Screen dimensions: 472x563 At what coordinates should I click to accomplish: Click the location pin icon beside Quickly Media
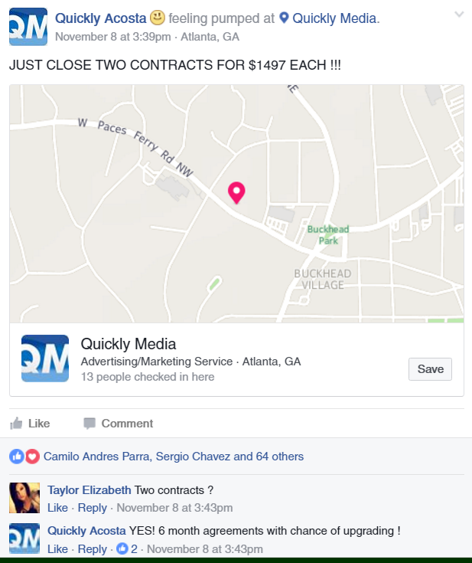284,18
